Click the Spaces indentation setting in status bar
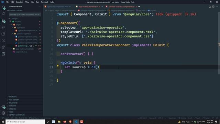Screen dimensions: 220x124 (153, 118)
